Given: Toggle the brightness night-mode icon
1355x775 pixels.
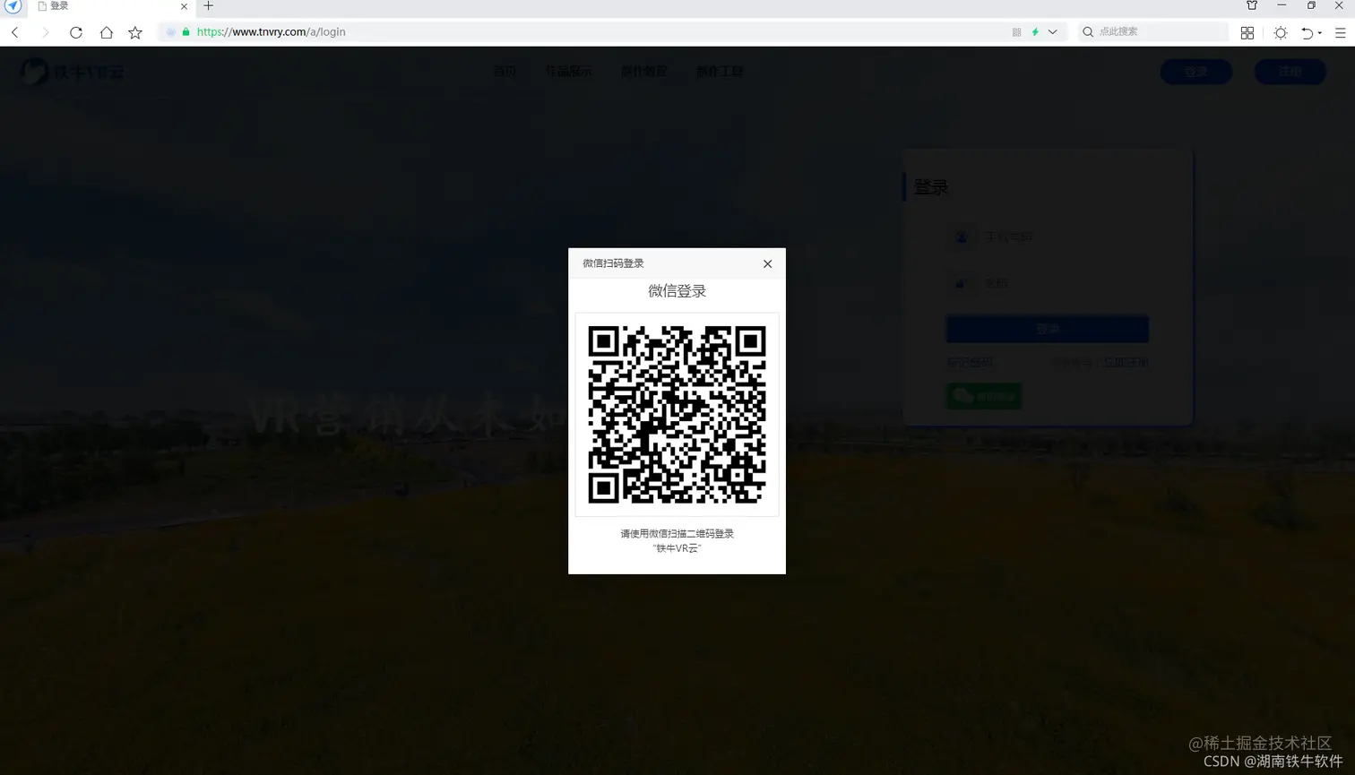Looking at the screenshot, I should tap(1281, 32).
